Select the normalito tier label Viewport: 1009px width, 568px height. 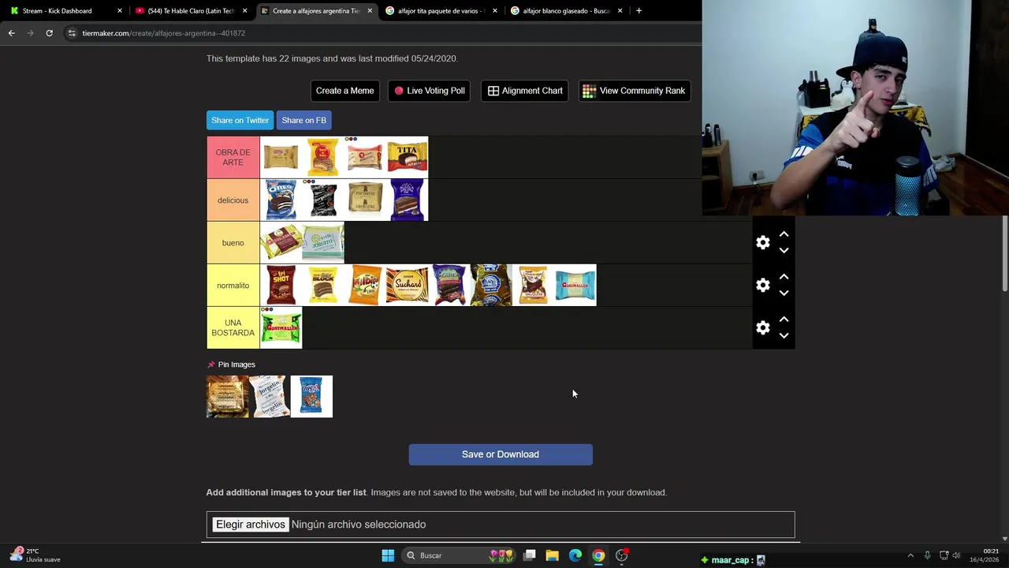pos(233,286)
